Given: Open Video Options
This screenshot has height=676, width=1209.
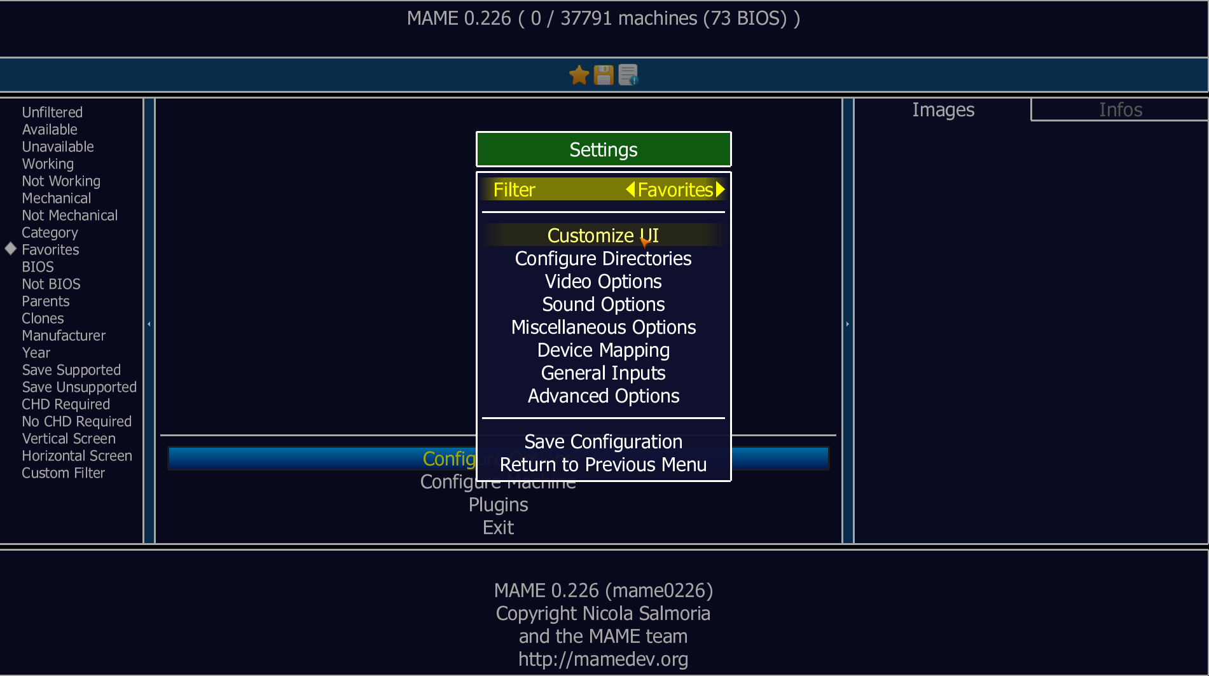Looking at the screenshot, I should (x=604, y=281).
